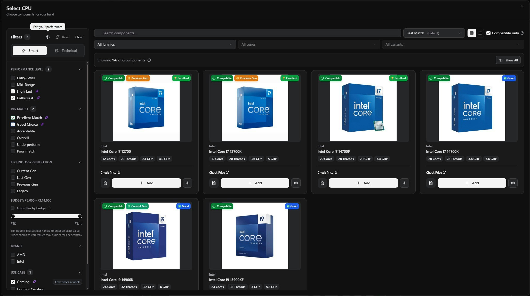The image size is (530, 296).
Task: Switch to list view layout icon
Action: tap(480, 33)
